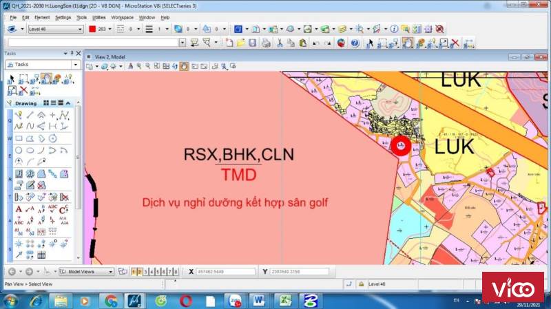Select the Place Fence tool in main toolbar
551x309 pixels.
point(382,43)
